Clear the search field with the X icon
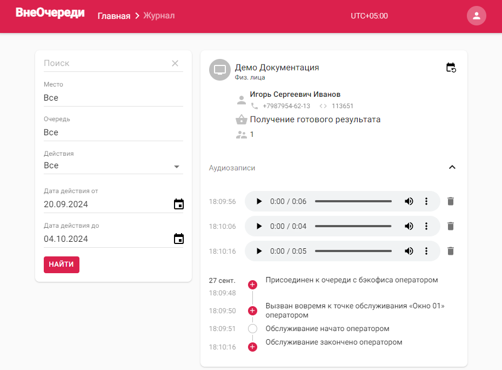 pos(175,63)
